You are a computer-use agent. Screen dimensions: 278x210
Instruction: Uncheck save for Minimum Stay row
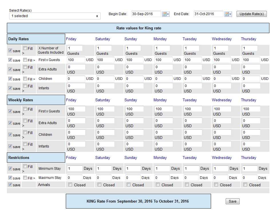tap(10, 168)
